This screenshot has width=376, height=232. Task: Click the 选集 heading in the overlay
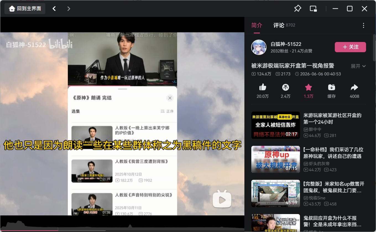(76, 111)
